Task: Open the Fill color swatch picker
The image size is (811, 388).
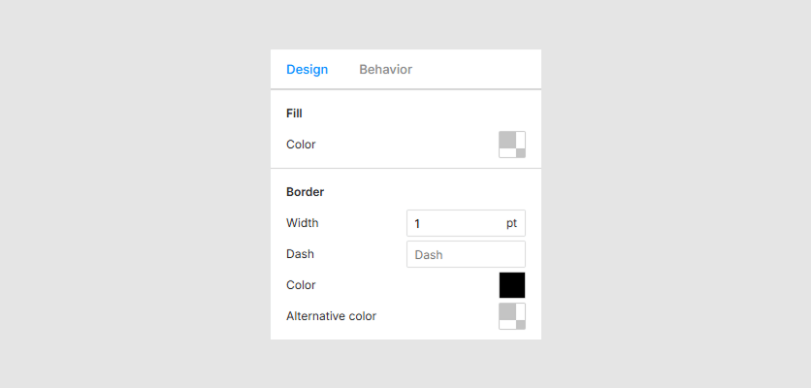Action: coord(511,145)
